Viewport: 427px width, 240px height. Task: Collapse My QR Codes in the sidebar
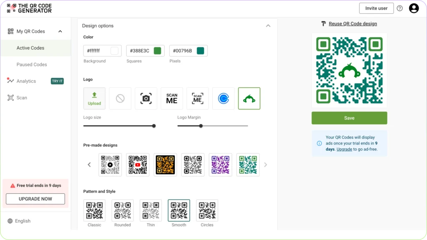[x=60, y=31]
